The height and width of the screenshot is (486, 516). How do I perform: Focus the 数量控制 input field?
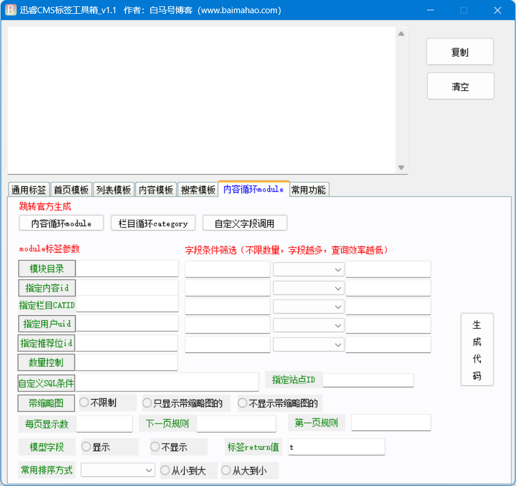[127, 362]
